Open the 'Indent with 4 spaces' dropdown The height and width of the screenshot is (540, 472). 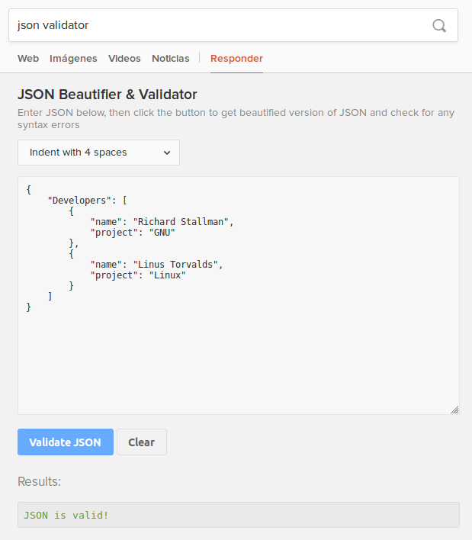pos(98,153)
